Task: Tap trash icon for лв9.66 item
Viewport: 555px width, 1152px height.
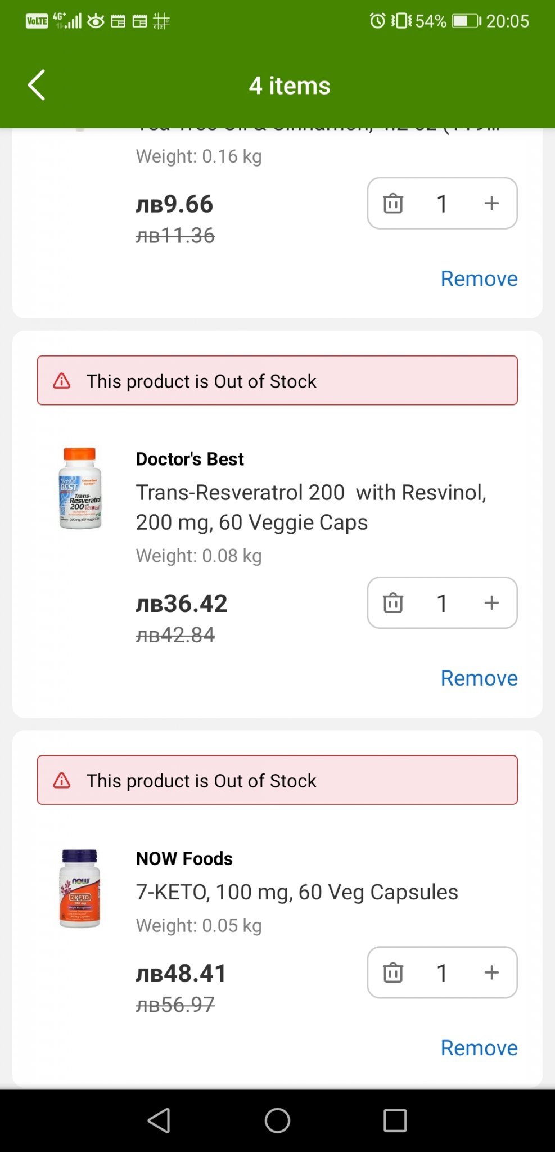Action: coord(393,203)
